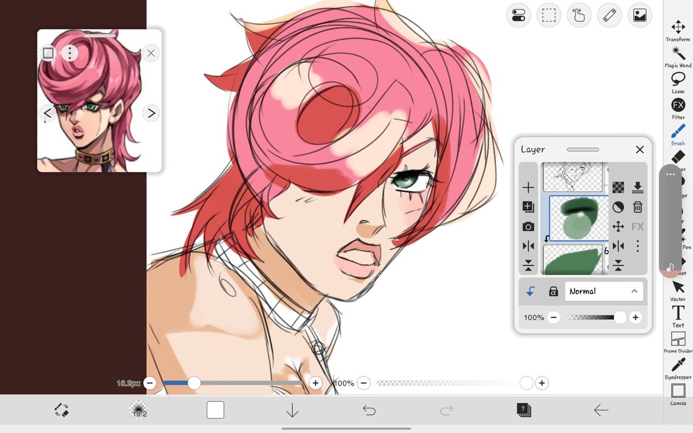This screenshot has height=433, width=693.
Task: Increase brush opacity with plus button
Action: 542,383
